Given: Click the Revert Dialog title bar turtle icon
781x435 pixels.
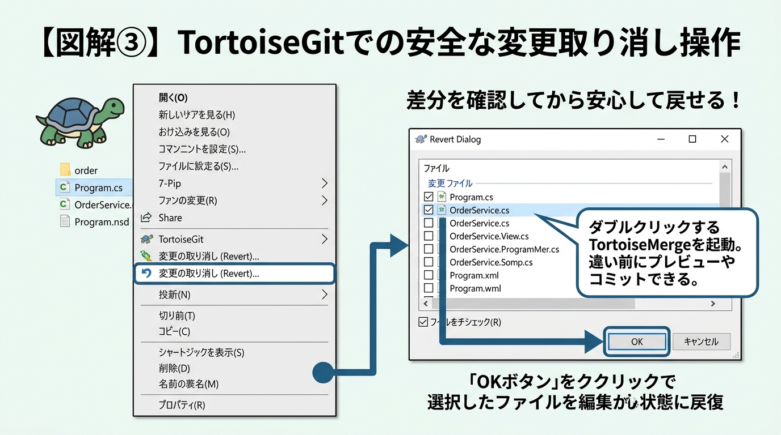Looking at the screenshot, I should (421, 139).
